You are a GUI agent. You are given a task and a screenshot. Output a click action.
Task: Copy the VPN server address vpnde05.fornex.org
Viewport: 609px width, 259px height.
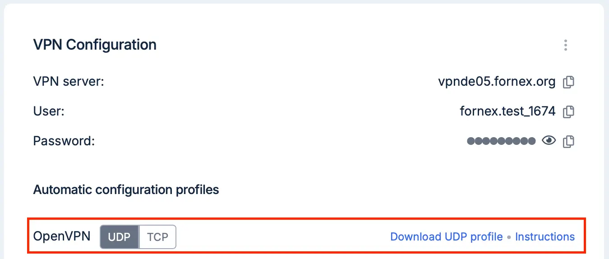pos(569,82)
